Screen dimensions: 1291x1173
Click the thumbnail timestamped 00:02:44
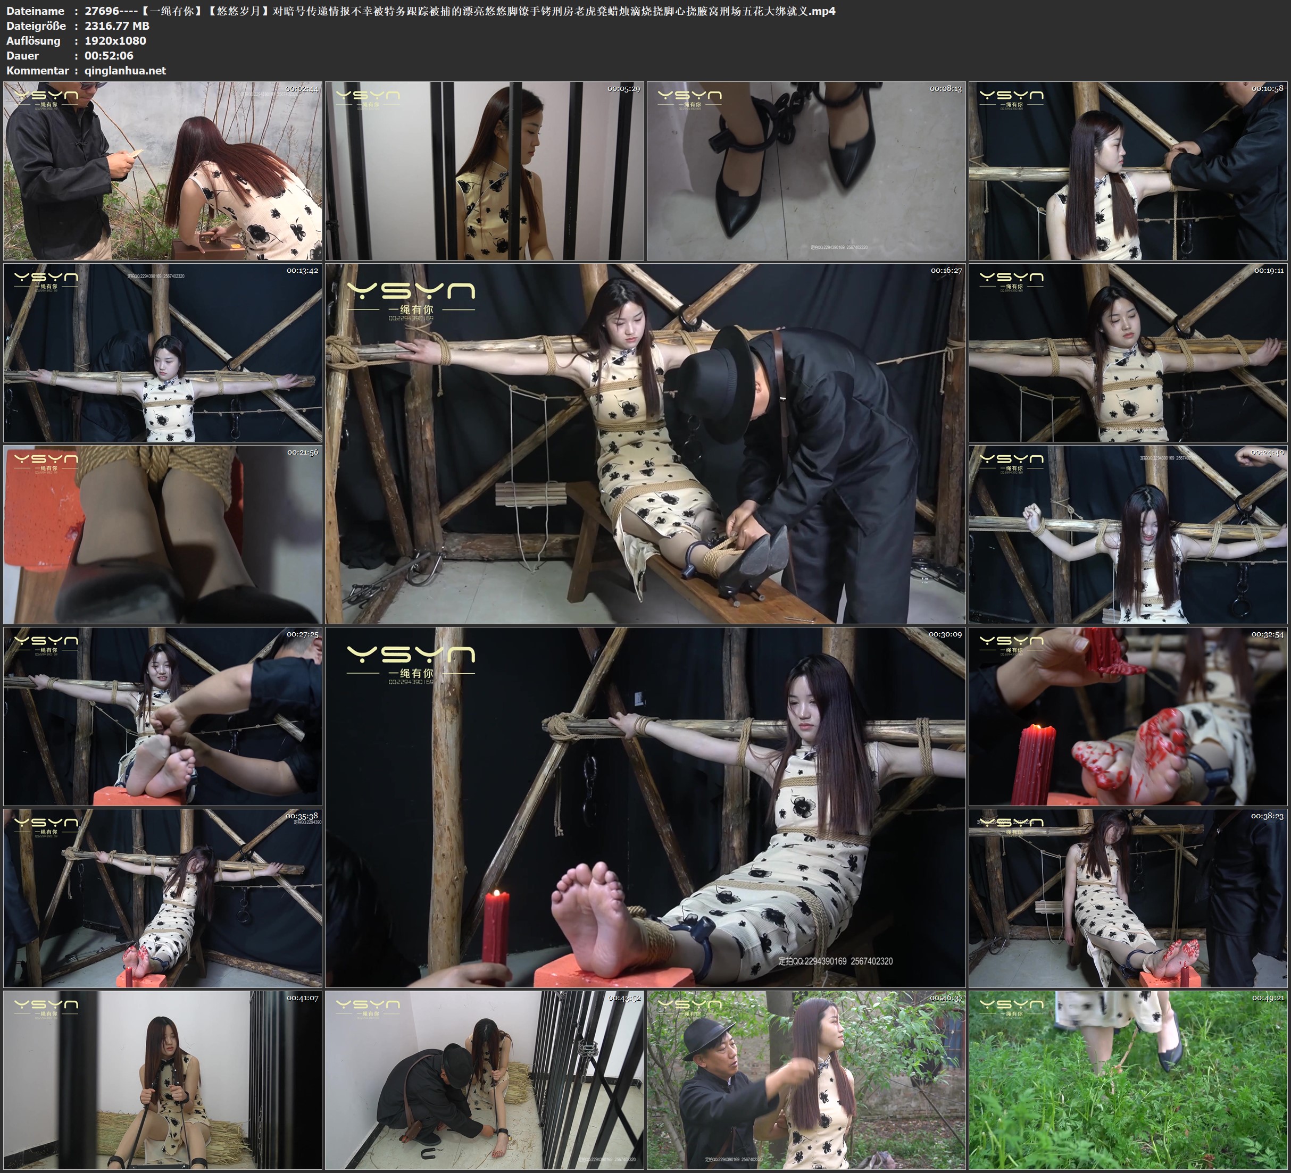[163, 170]
